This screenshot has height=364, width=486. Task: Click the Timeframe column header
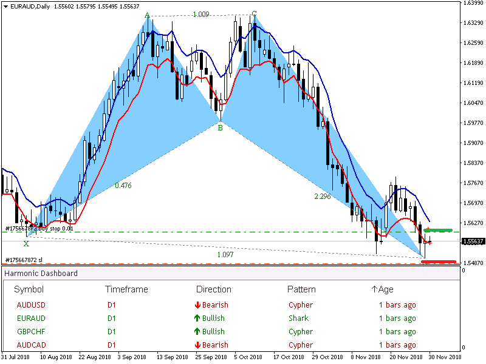coord(126,289)
